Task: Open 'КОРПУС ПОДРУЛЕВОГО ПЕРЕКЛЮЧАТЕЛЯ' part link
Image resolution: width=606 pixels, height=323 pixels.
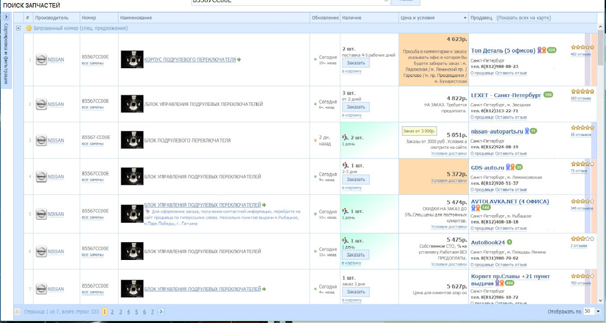Action: [x=190, y=60]
